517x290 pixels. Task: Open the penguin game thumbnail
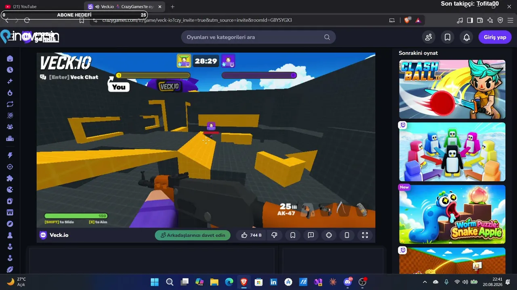[x=452, y=152]
